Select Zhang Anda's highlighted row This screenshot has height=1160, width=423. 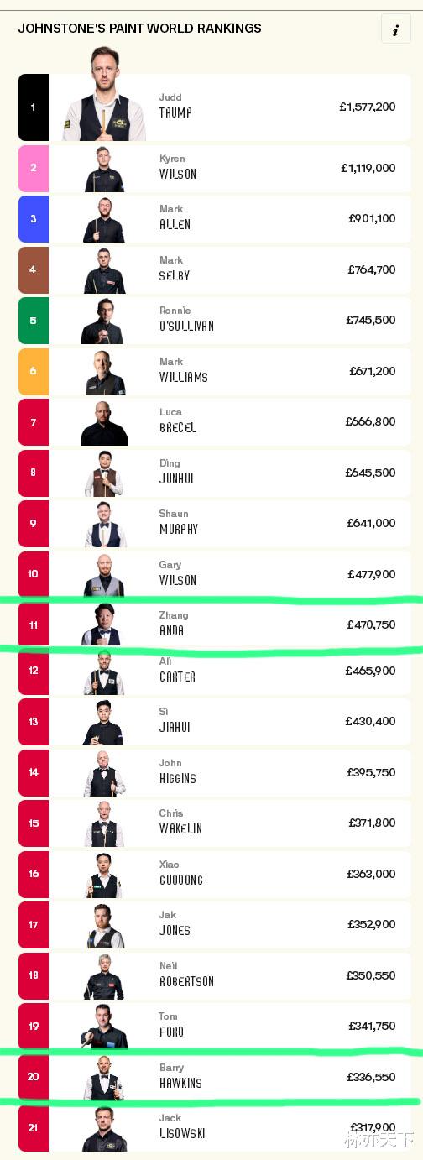pos(215,624)
